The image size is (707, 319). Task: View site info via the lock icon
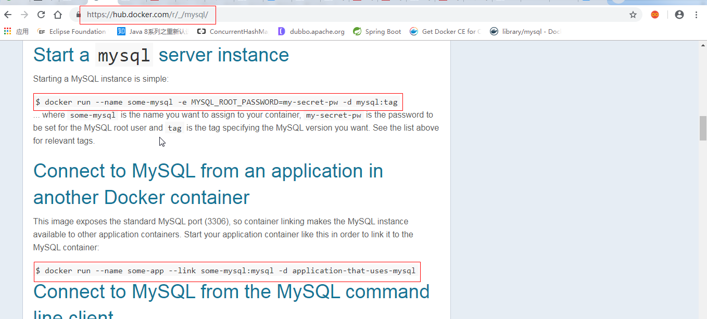click(79, 15)
